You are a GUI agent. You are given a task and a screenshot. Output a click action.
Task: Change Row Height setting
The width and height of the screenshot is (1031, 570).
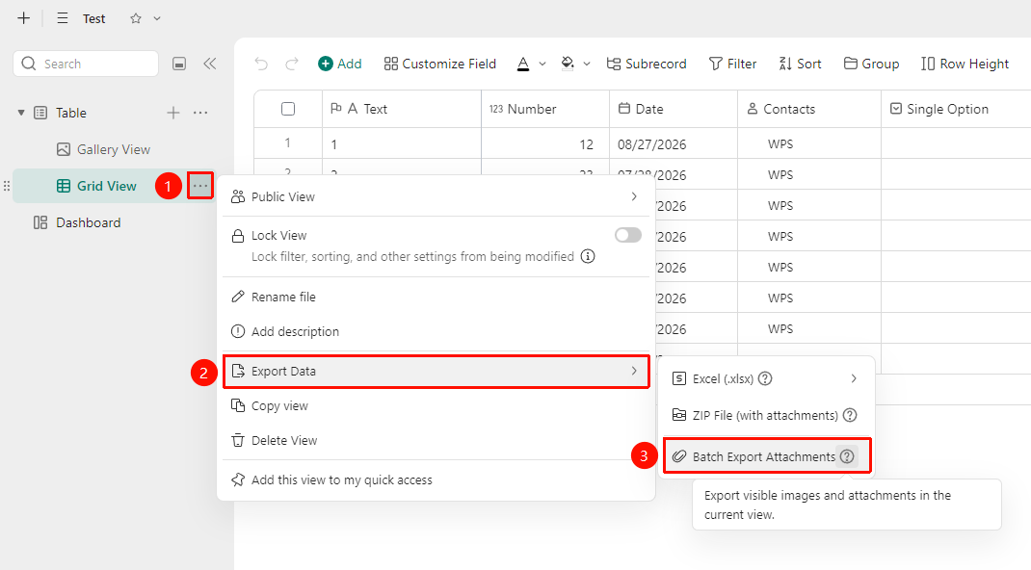click(x=965, y=64)
